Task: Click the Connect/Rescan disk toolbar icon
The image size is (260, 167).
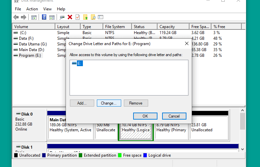Action: pyautogui.click(x=62, y=17)
